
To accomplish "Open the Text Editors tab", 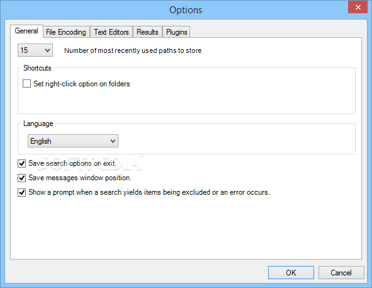I will pos(111,32).
